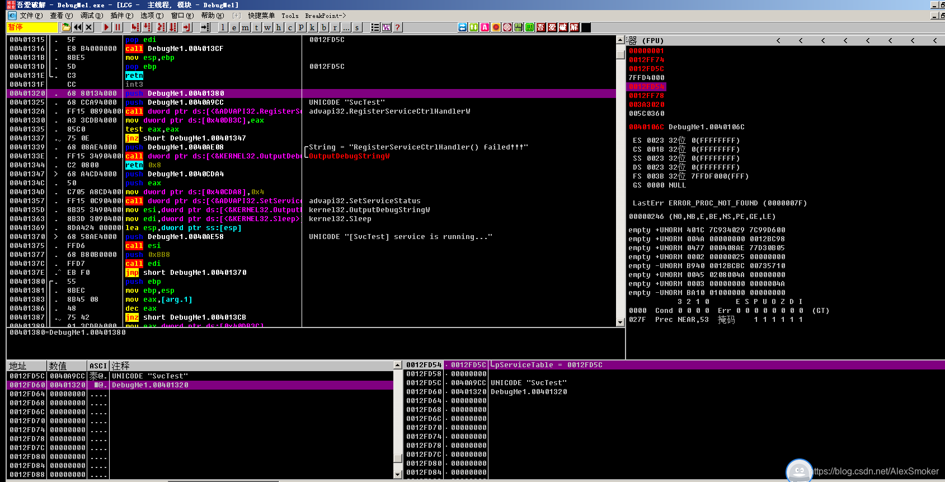Close the debugged program with the X icon

[88, 27]
